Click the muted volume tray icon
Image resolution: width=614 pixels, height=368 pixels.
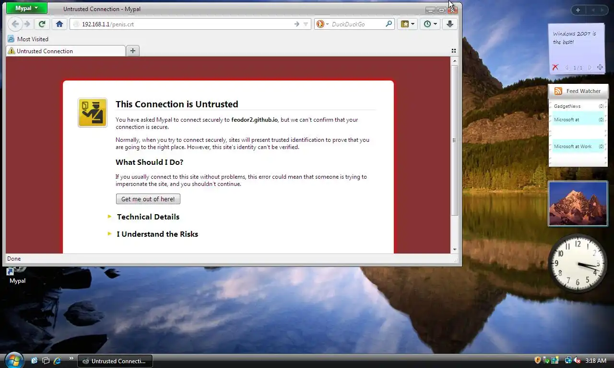coord(577,360)
